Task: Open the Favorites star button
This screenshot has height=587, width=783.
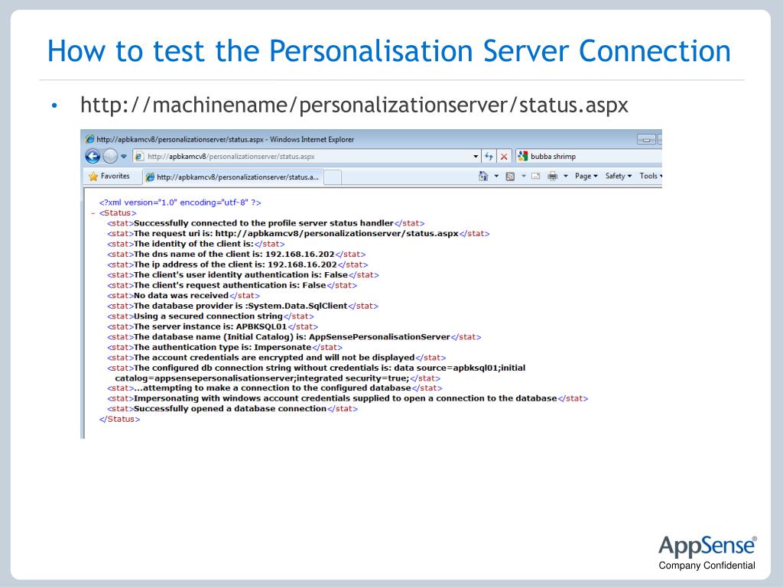Action: click(x=109, y=177)
